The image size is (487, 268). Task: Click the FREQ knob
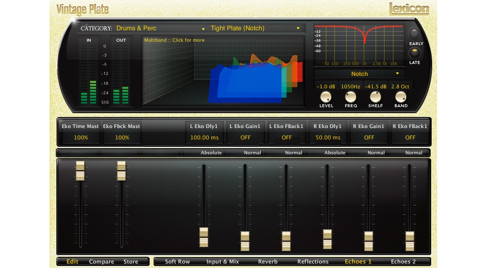tap(351, 97)
